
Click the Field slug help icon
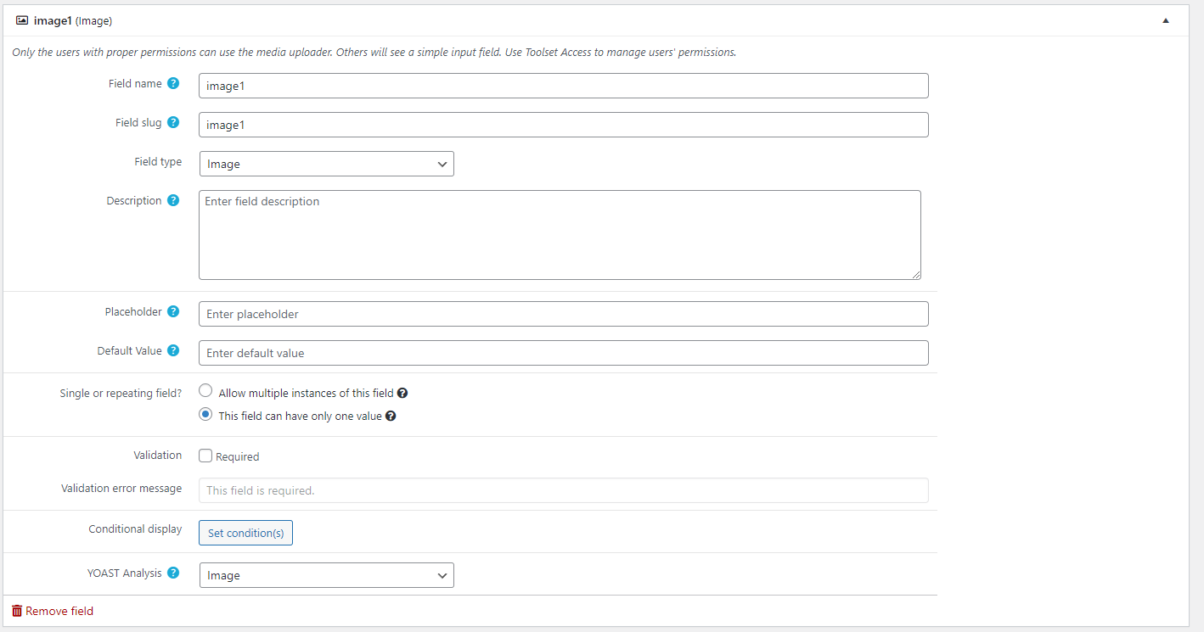pos(173,122)
